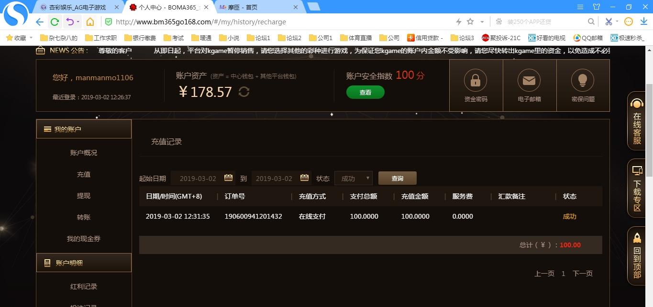The image size is (653, 307).
Task: Click the green 查看 button
Action: [x=365, y=92]
